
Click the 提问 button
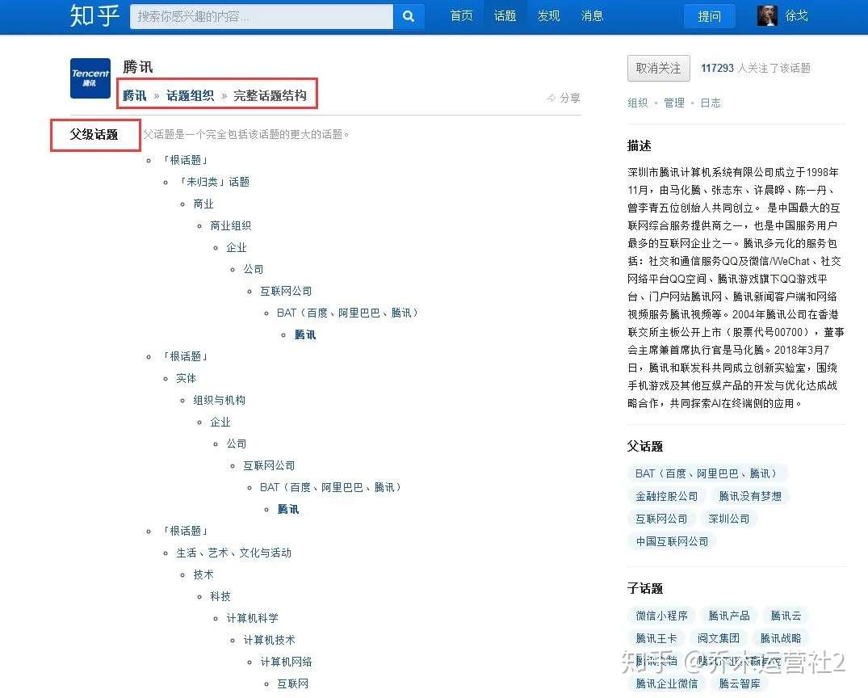pos(710,16)
